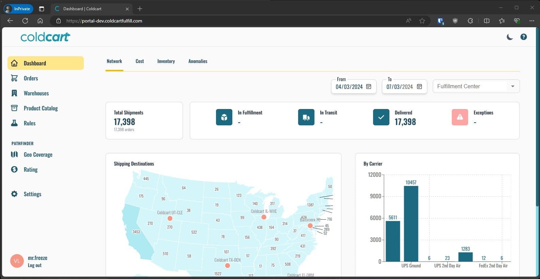540x279 pixels.
Task: Switch to the Network tab
Action: click(114, 61)
